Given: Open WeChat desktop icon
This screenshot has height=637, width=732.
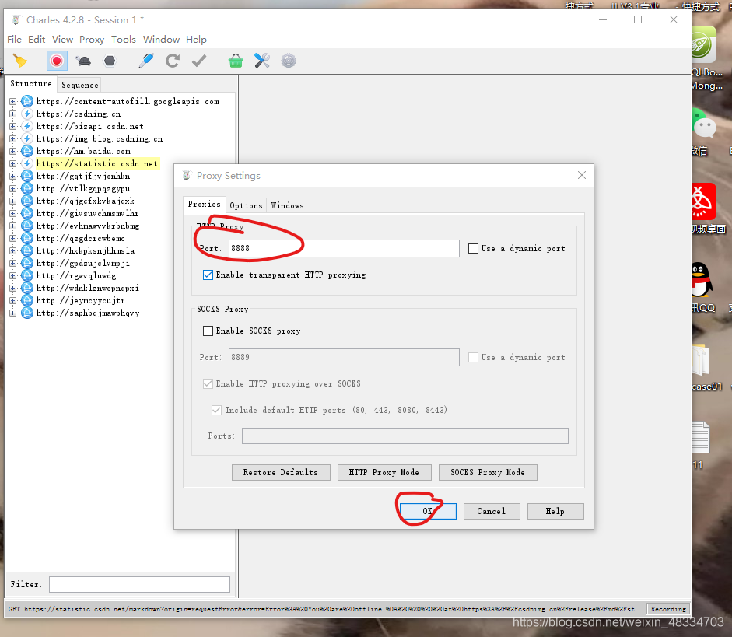Looking at the screenshot, I should coord(703,124).
